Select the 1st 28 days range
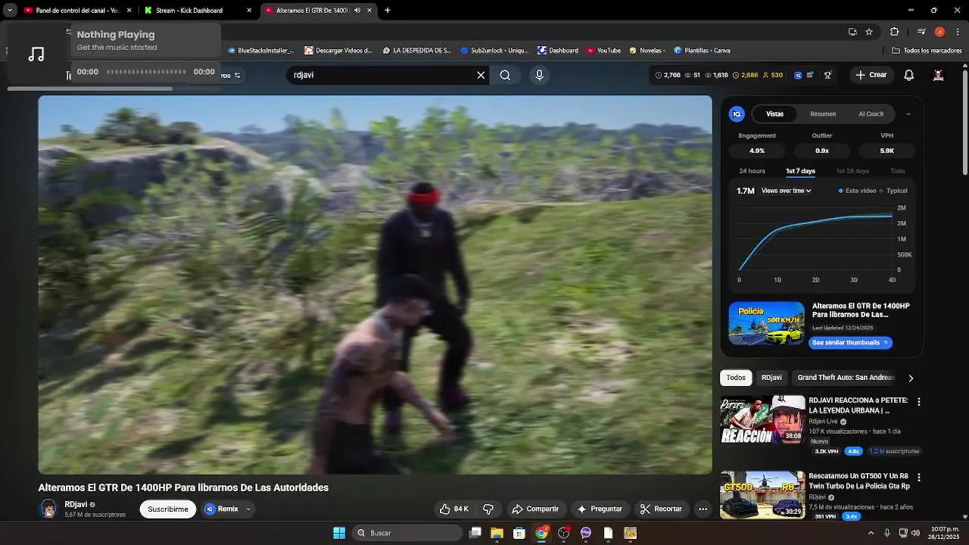 852,171
